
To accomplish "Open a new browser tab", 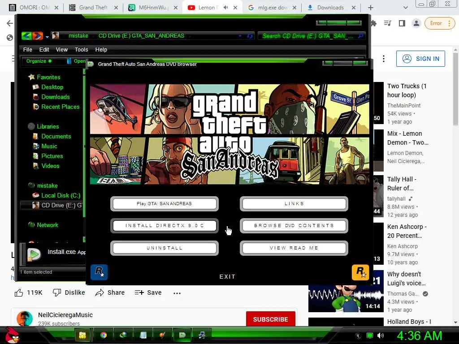I will (x=370, y=8).
